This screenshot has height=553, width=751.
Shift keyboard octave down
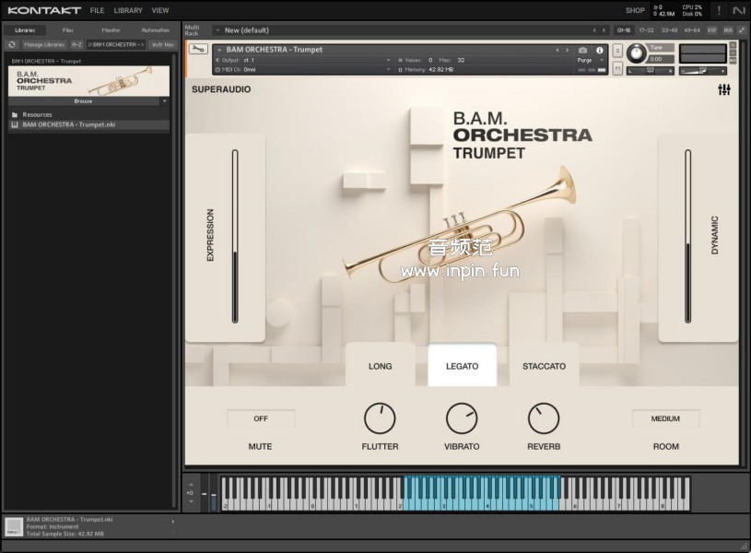[191, 501]
